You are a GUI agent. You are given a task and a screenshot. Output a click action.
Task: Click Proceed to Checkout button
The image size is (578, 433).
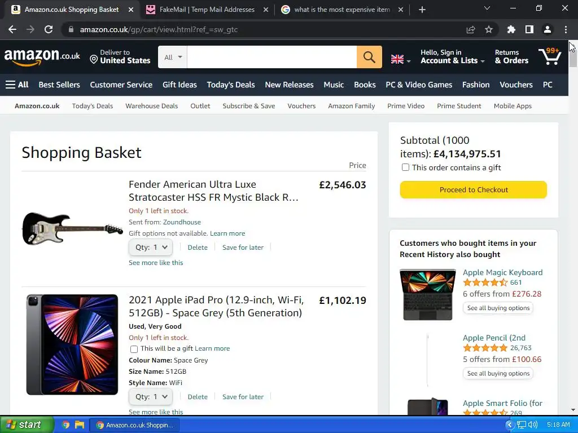[474, 189]
